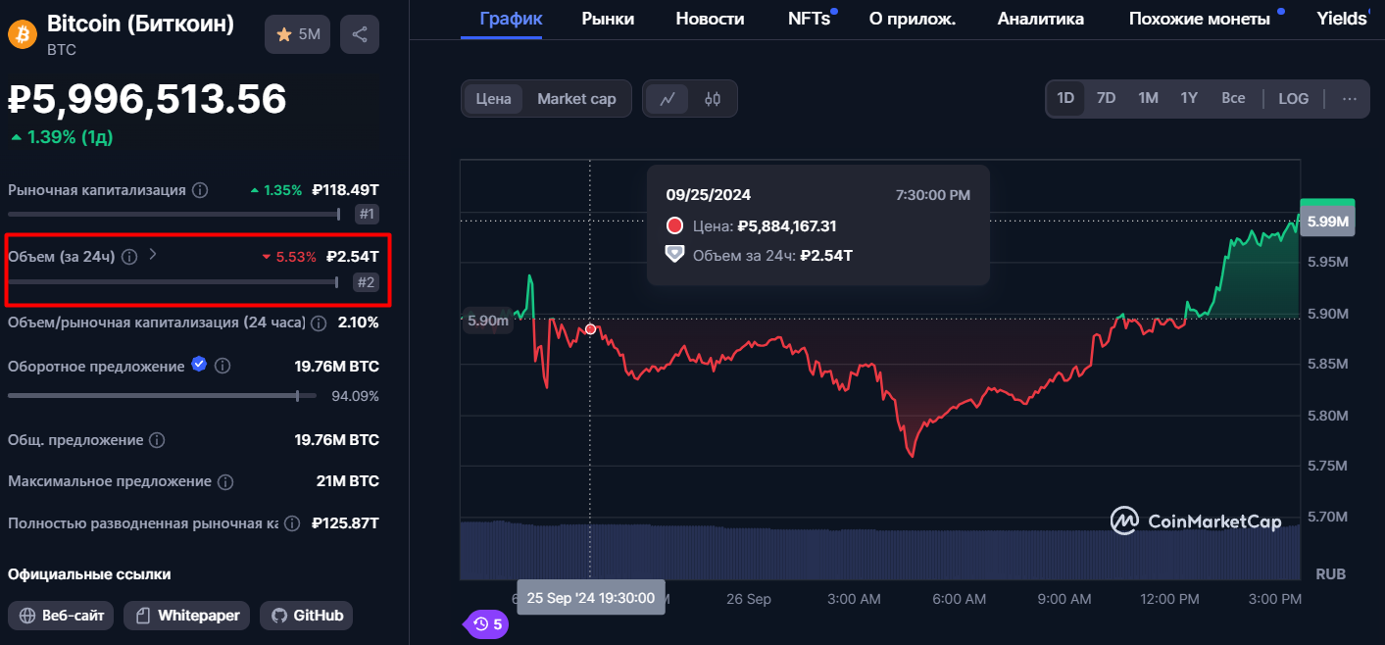This screenshot has height=645, width=1385.
Task: Expand the Объем (за 24ч) chevron arrow
Action: [153, 255]
